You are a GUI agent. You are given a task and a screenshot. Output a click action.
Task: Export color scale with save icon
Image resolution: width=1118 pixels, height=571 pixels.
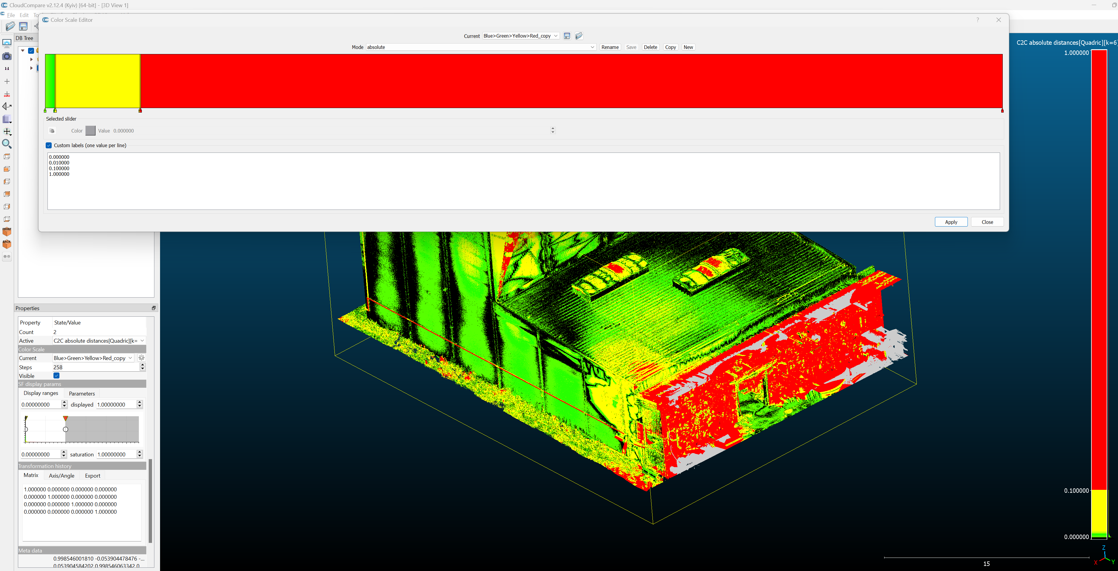567,36
